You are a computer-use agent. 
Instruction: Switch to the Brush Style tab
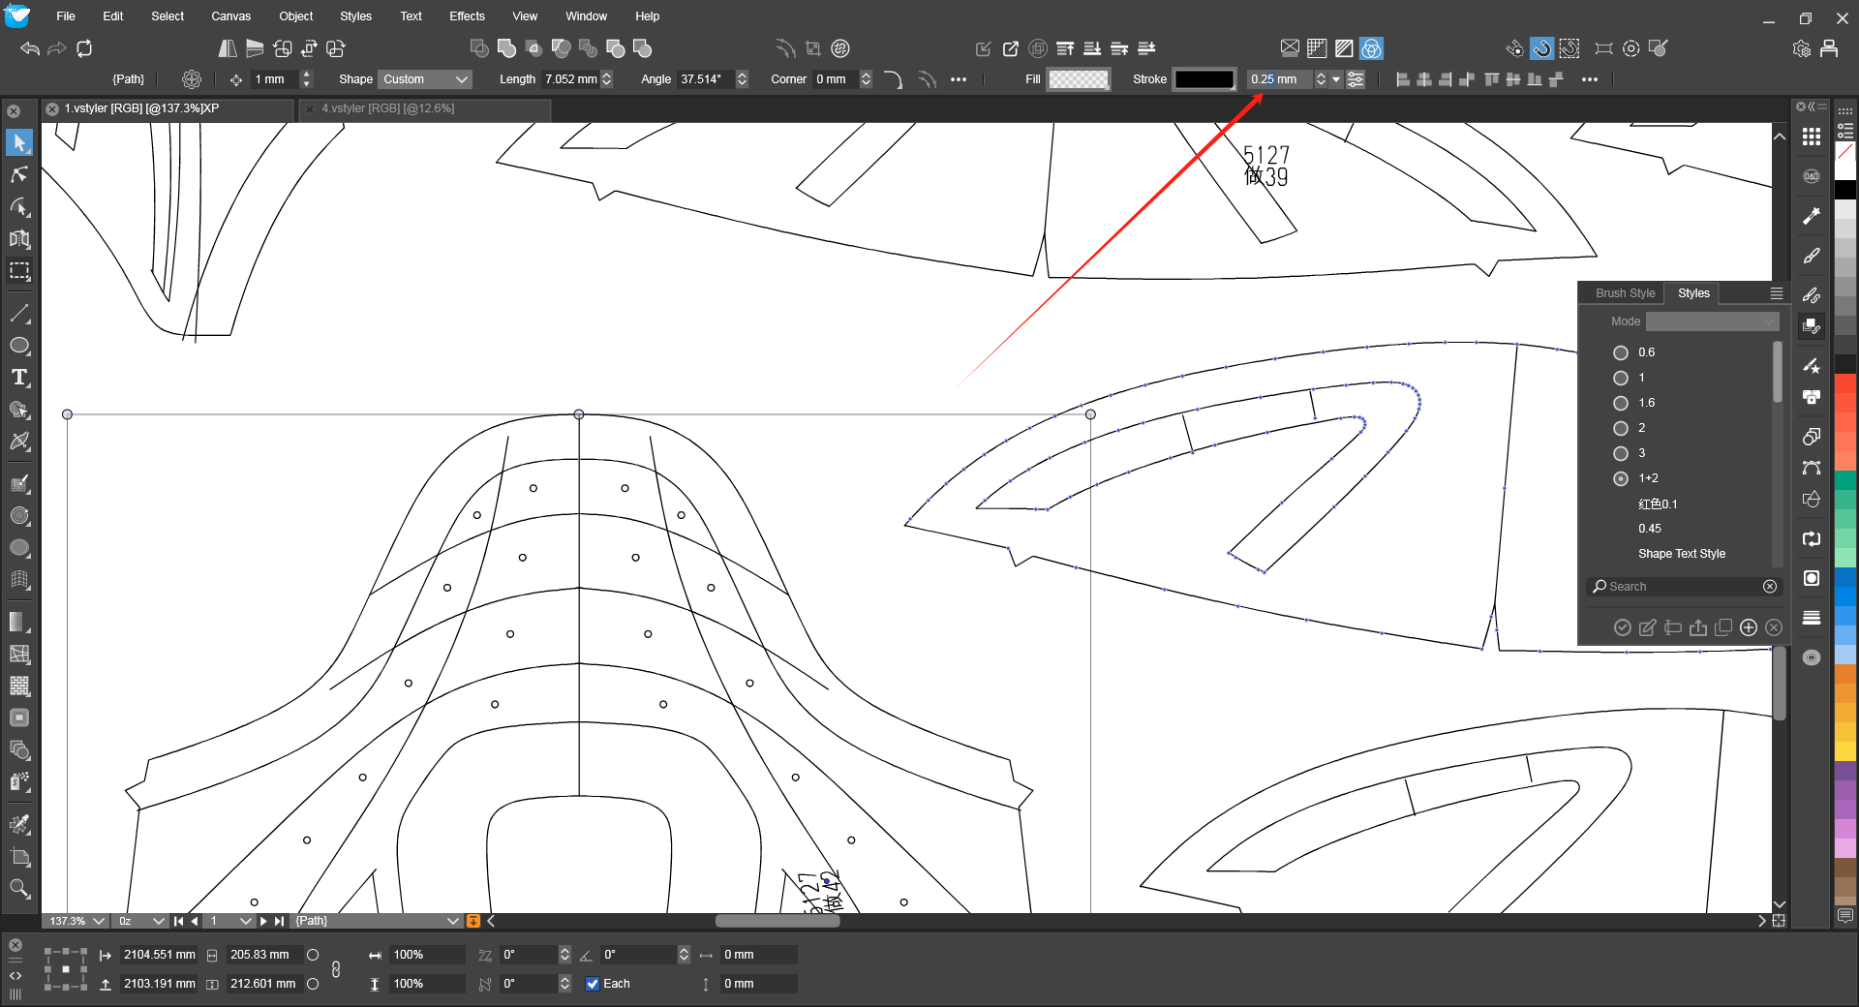tap(1625, 293)
